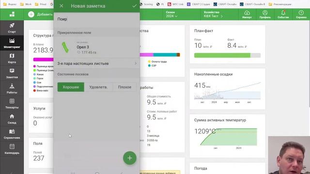Confirm note with the checkmark icon
This screenshot has height=174, width=310.
click(x=135, y=6)
